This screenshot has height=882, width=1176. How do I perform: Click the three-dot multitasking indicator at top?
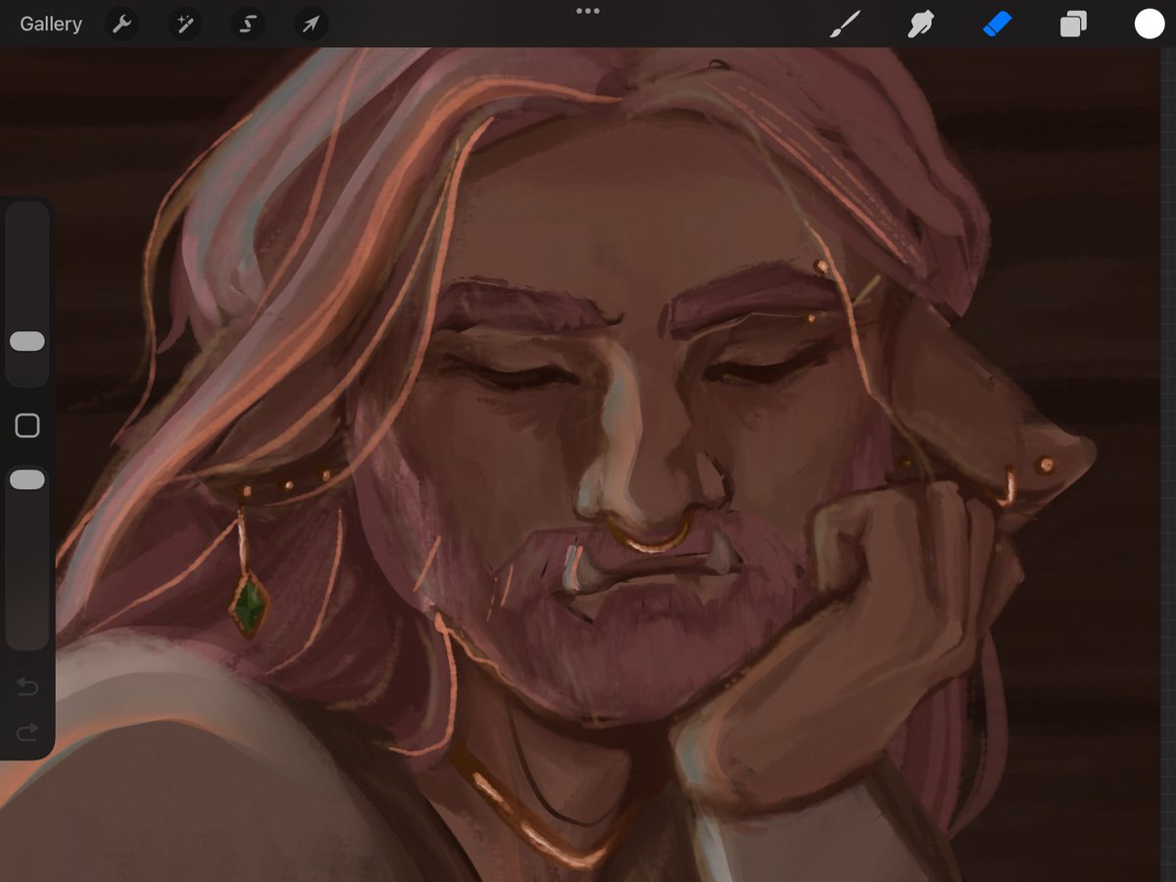(588, 11)
